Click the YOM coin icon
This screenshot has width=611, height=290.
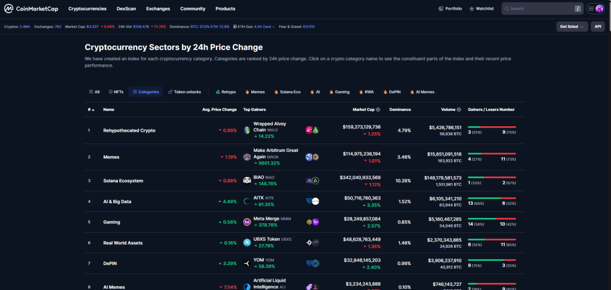(246, 263)
